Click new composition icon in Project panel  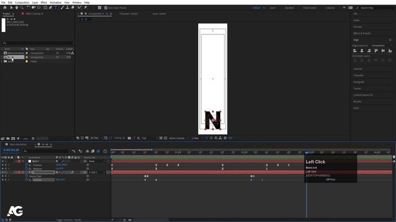tap(13, 138)
